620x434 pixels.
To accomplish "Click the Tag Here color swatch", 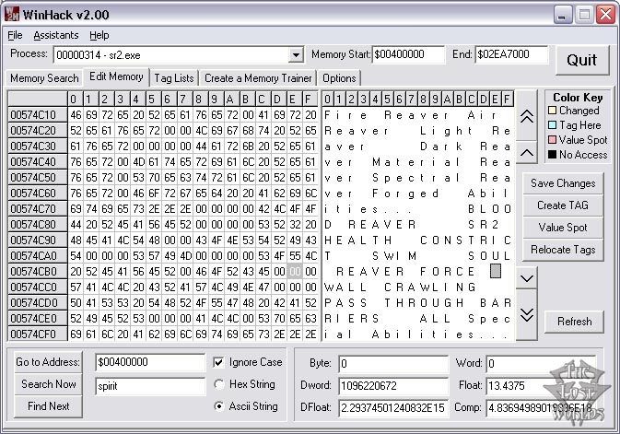I will click(x=552, y=125).
